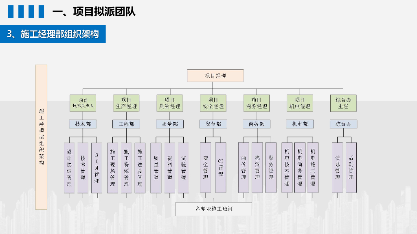Viewport: 417px width, 234px height.
Task: Click the 质量部 department box
Action: 170,124
